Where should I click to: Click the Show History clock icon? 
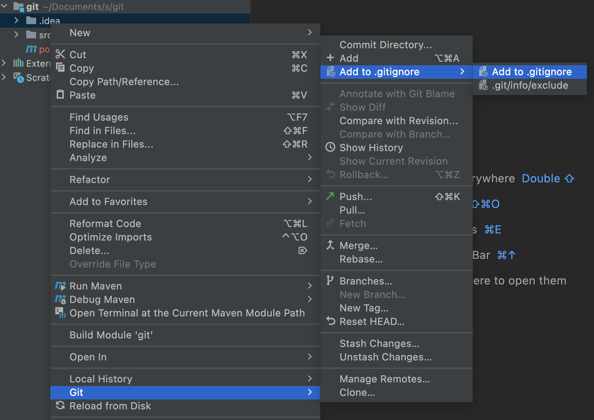tap(330, 147)
